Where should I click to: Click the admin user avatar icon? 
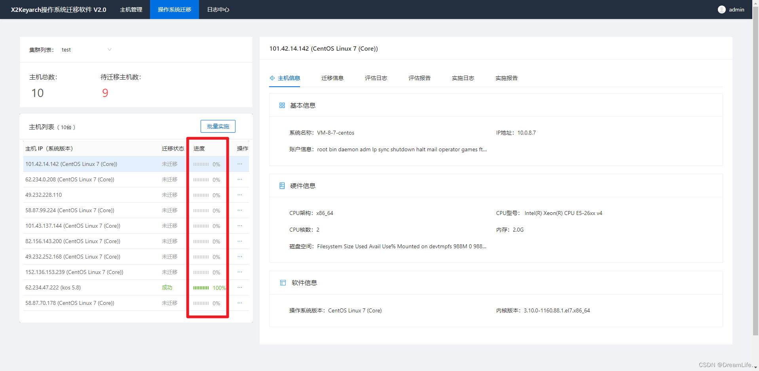click(x=722, y=10)
